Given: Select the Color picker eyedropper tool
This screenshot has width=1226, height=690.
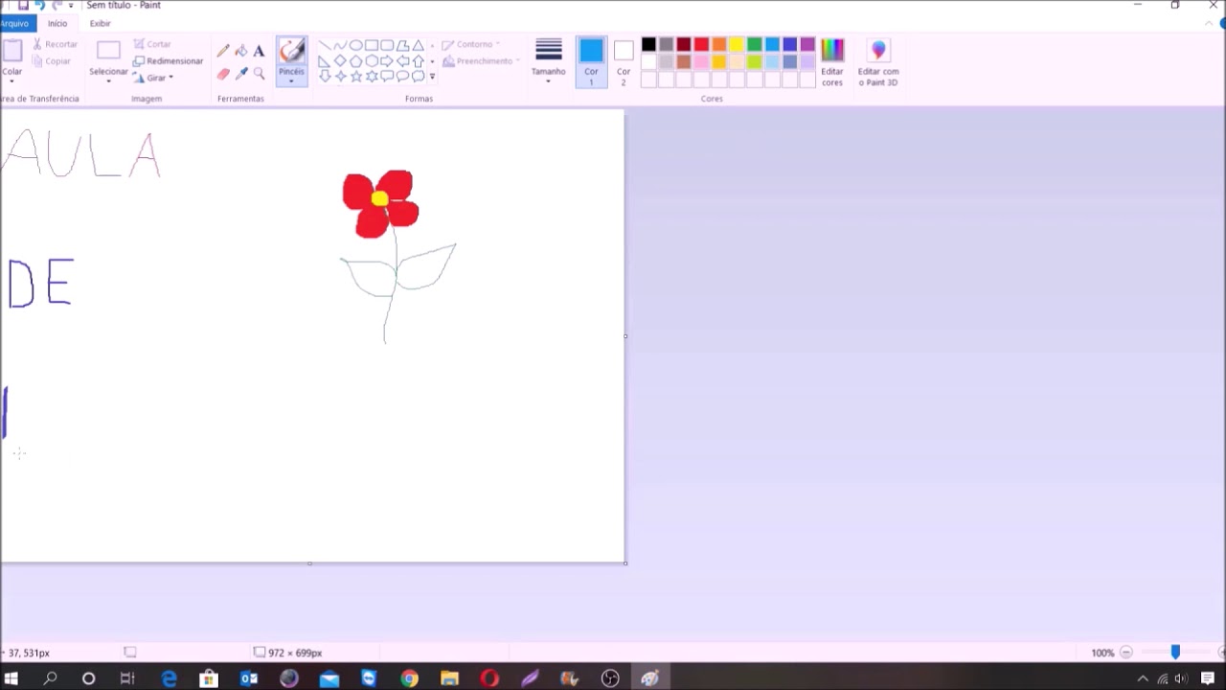Looking at the screenshot, I should [x=241, y=73].
